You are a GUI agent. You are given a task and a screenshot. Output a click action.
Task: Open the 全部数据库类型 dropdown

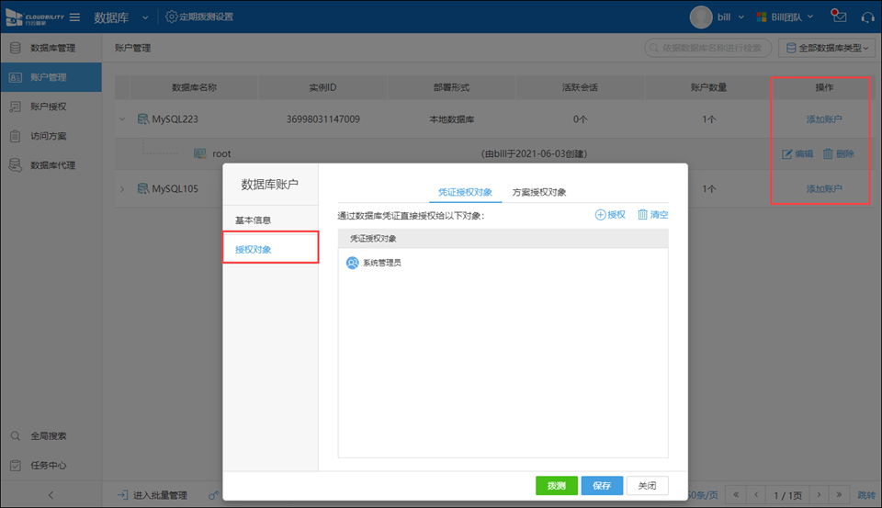tap(825, 48)
